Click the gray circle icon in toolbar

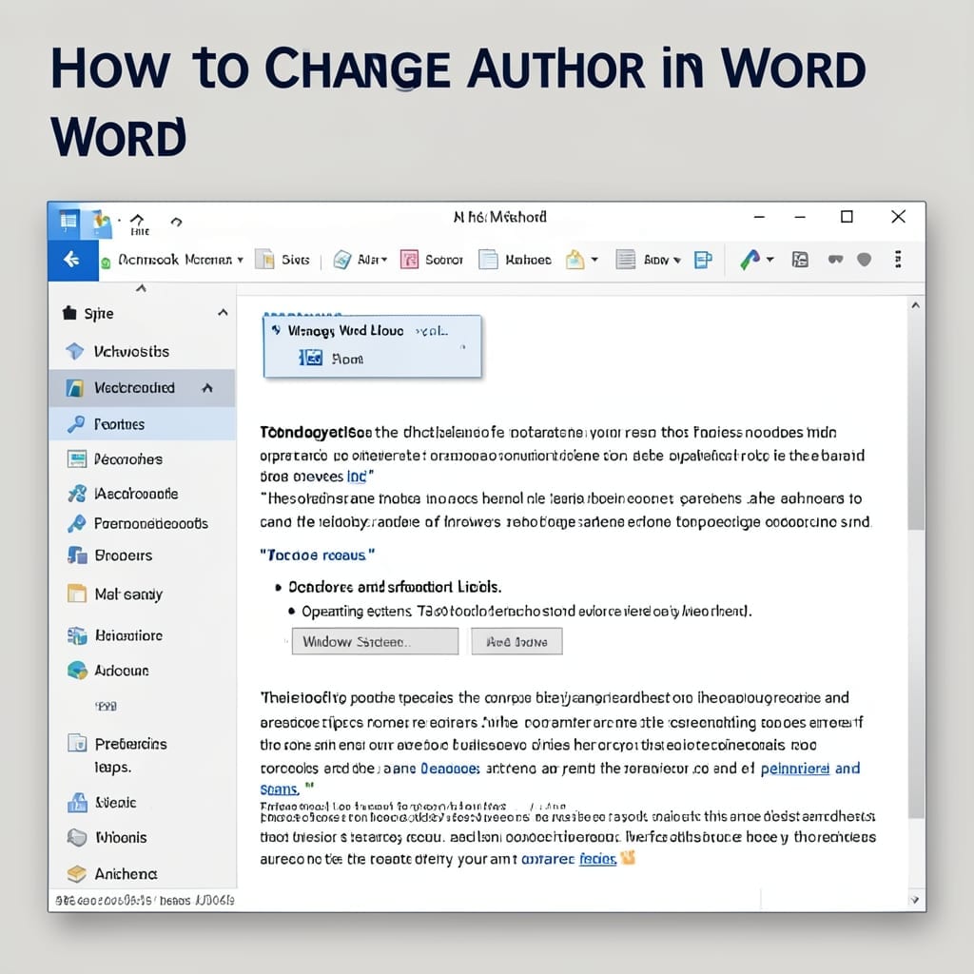pyautogui.click(x=864, y=259)
